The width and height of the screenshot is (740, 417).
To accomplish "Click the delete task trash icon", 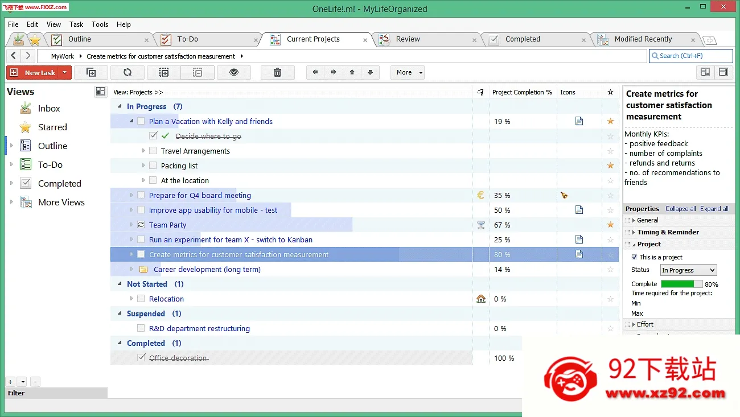I will pyautogui.click(x=278, y=72).
